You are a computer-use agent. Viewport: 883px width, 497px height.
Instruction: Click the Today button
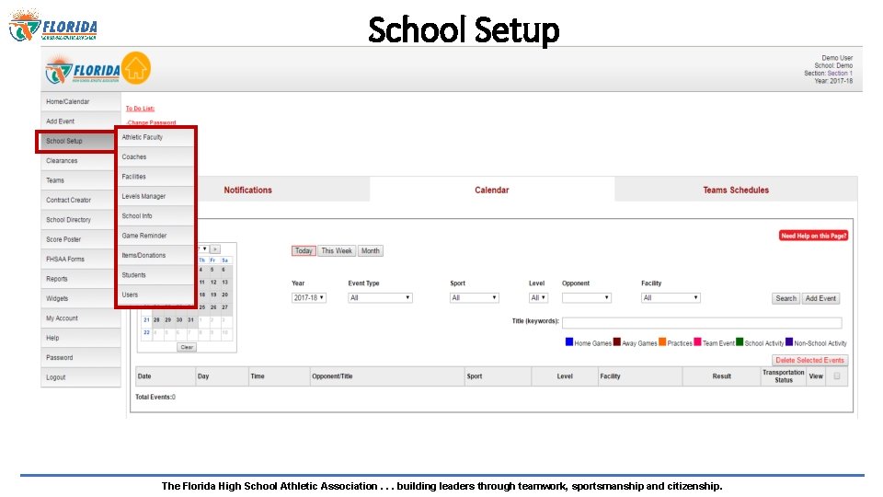[x=304, y=250]
